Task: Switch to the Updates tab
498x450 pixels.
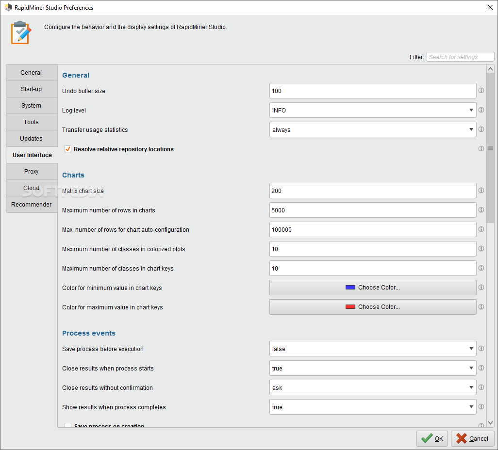Action: [x=32, y=138]
